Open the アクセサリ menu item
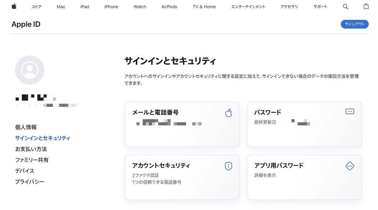This screenshot has height=210, width=378. click(x=289, y=7)
